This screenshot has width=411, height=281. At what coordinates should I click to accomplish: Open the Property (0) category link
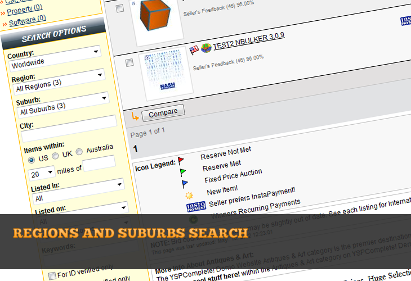tap(24, 10)
